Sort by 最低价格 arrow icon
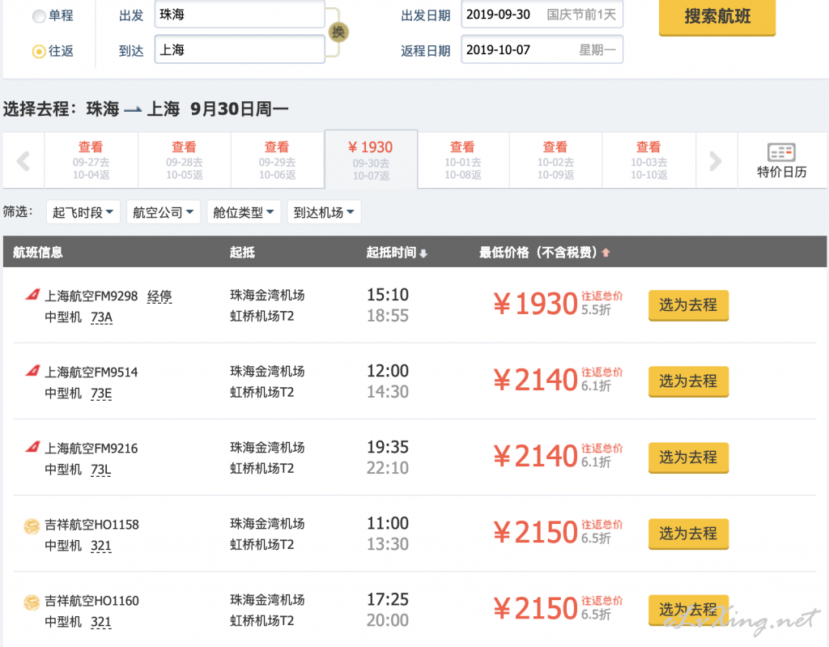The image size is (829, 647). (x=606, y=253)
